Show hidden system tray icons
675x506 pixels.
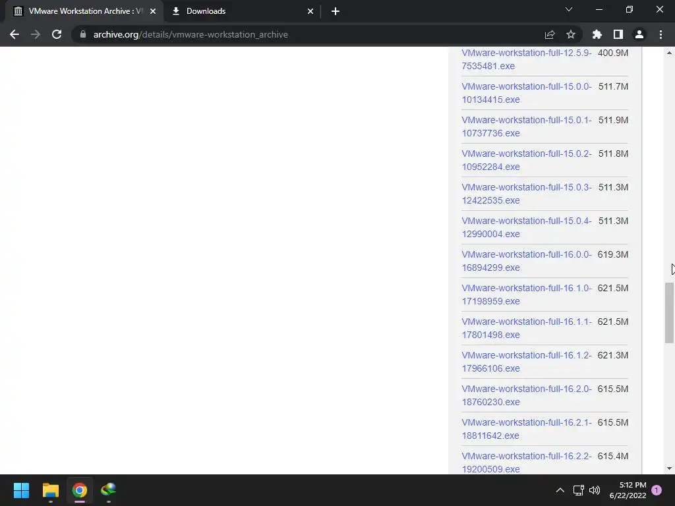(560, 490)
